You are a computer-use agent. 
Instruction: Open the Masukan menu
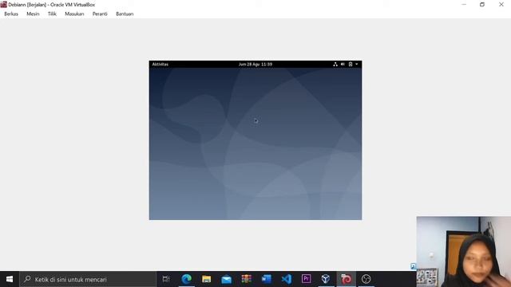tap(74, 14)
